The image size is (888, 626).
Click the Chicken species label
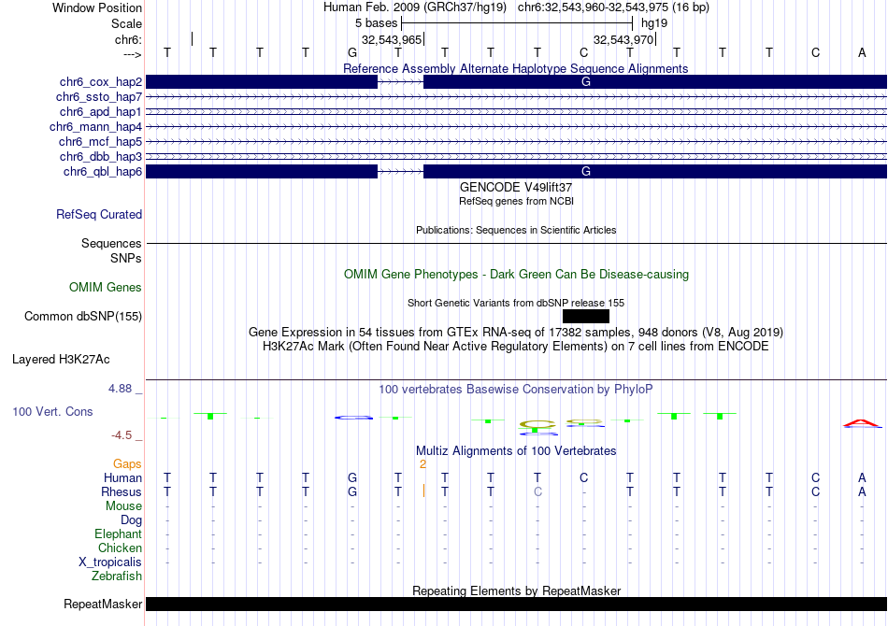120,548
